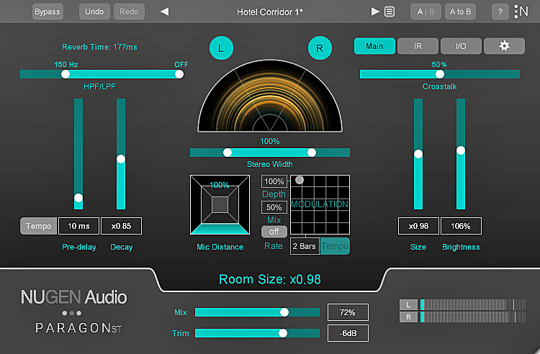Click the Mix slider handle

(284, 312)
